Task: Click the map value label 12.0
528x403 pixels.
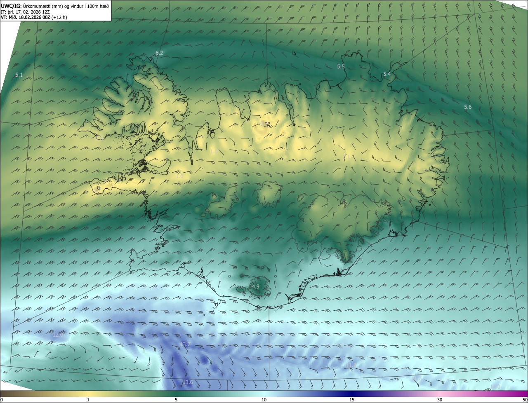Action: click(x=58, y=335)
